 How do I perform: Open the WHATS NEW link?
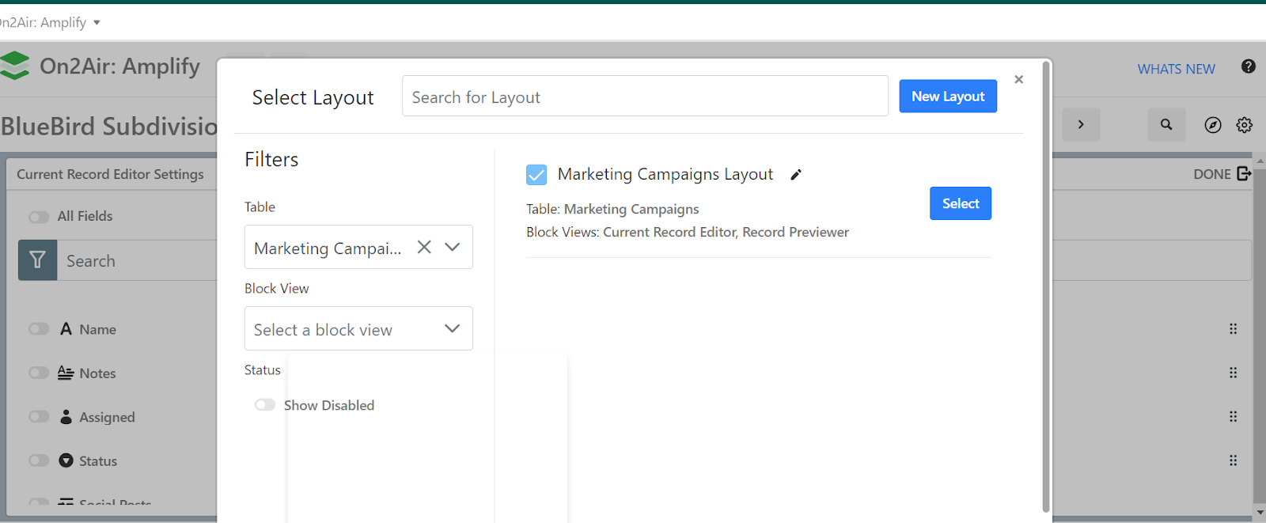pyautogui.click(x=1176, y=70)
